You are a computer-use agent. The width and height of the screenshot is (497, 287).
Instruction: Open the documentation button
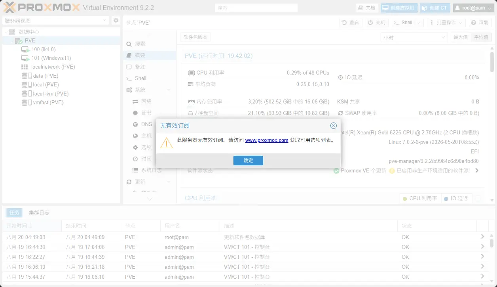(x=367, y=8)
